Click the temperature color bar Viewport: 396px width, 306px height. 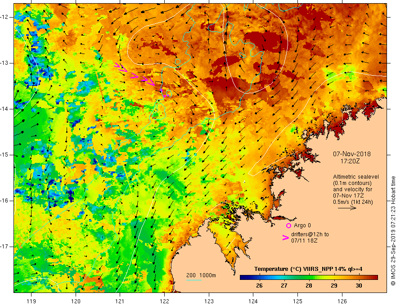pos(309,278)
